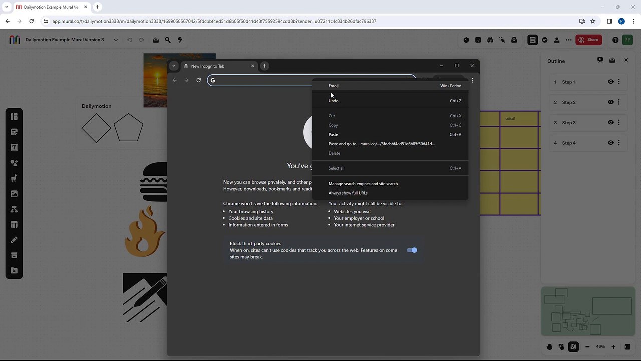Open the three-dot more options in Mural toolbar
Image resolution: width=641 pixels, height=361 pixels.
[x=569, y=40]
